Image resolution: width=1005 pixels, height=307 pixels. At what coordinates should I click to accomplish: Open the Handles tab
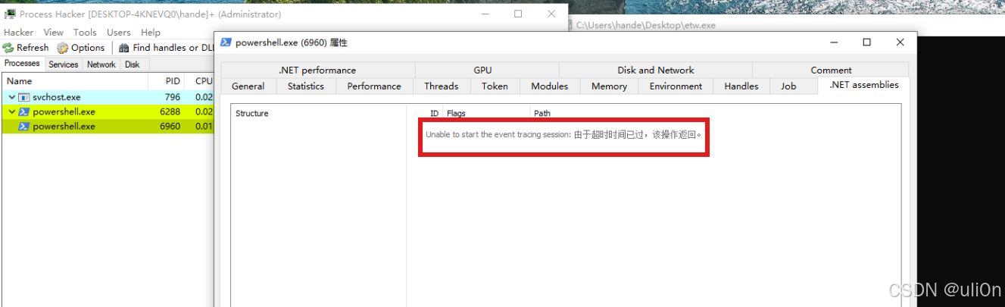pos(741,86)
